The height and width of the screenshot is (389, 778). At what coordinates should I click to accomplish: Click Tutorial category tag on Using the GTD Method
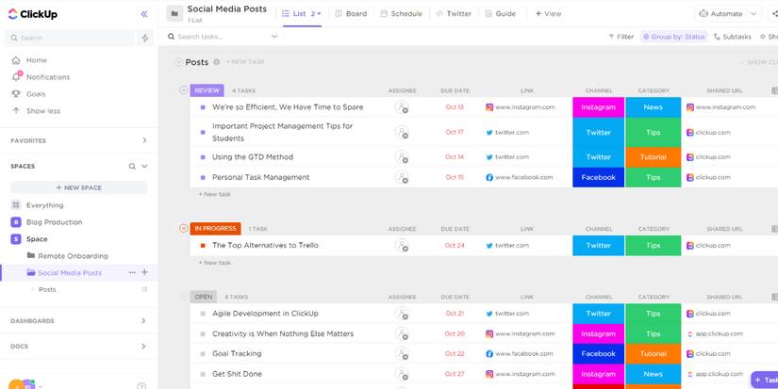(x=653, y=157)
